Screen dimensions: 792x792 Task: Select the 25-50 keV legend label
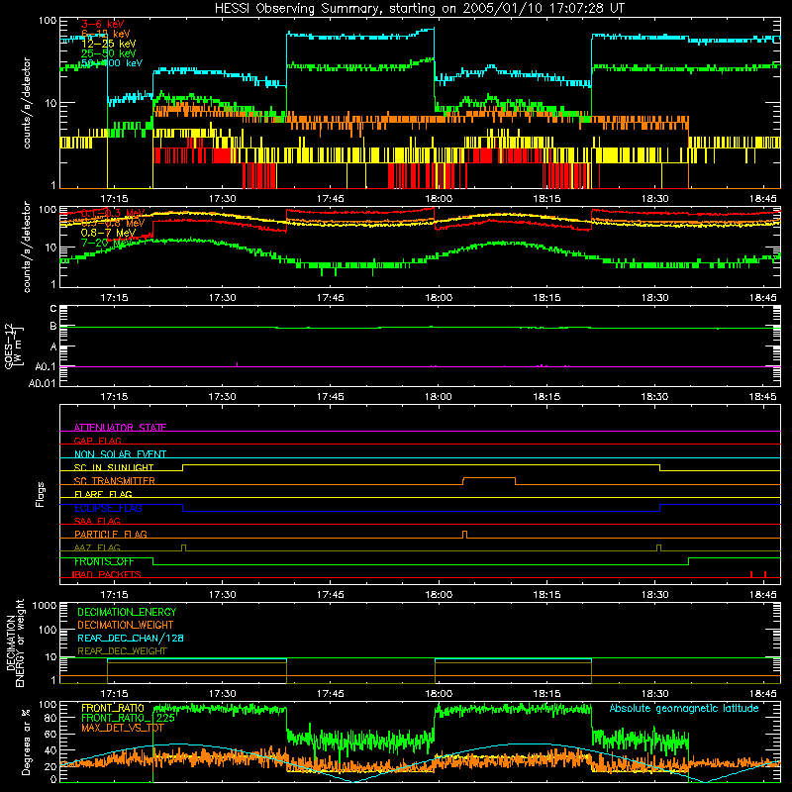108,53
